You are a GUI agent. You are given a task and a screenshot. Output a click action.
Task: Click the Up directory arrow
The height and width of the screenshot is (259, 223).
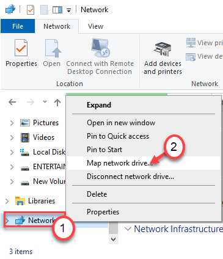coord(57,103)
